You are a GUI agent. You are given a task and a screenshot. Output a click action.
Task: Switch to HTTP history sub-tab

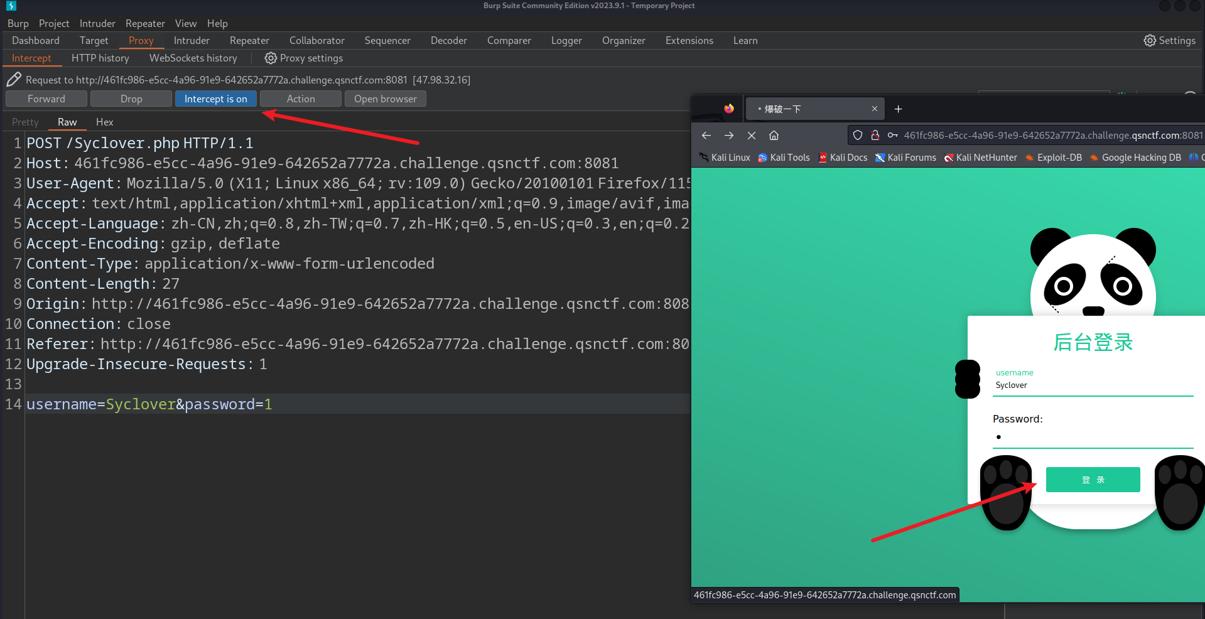click(100, 58)
